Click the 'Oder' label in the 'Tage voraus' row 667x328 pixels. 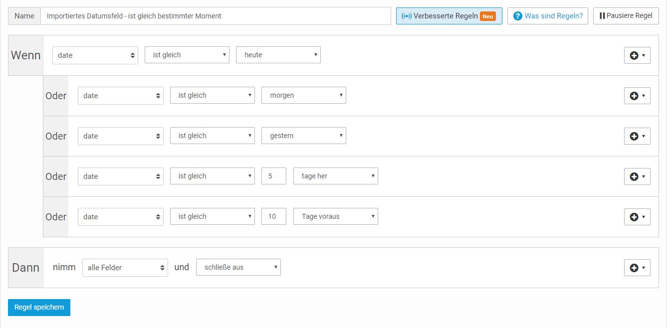tap(56, 217)
